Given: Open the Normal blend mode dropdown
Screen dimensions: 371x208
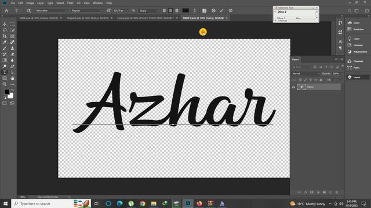Looking at the screenshot, I should (x=305, y=73).
